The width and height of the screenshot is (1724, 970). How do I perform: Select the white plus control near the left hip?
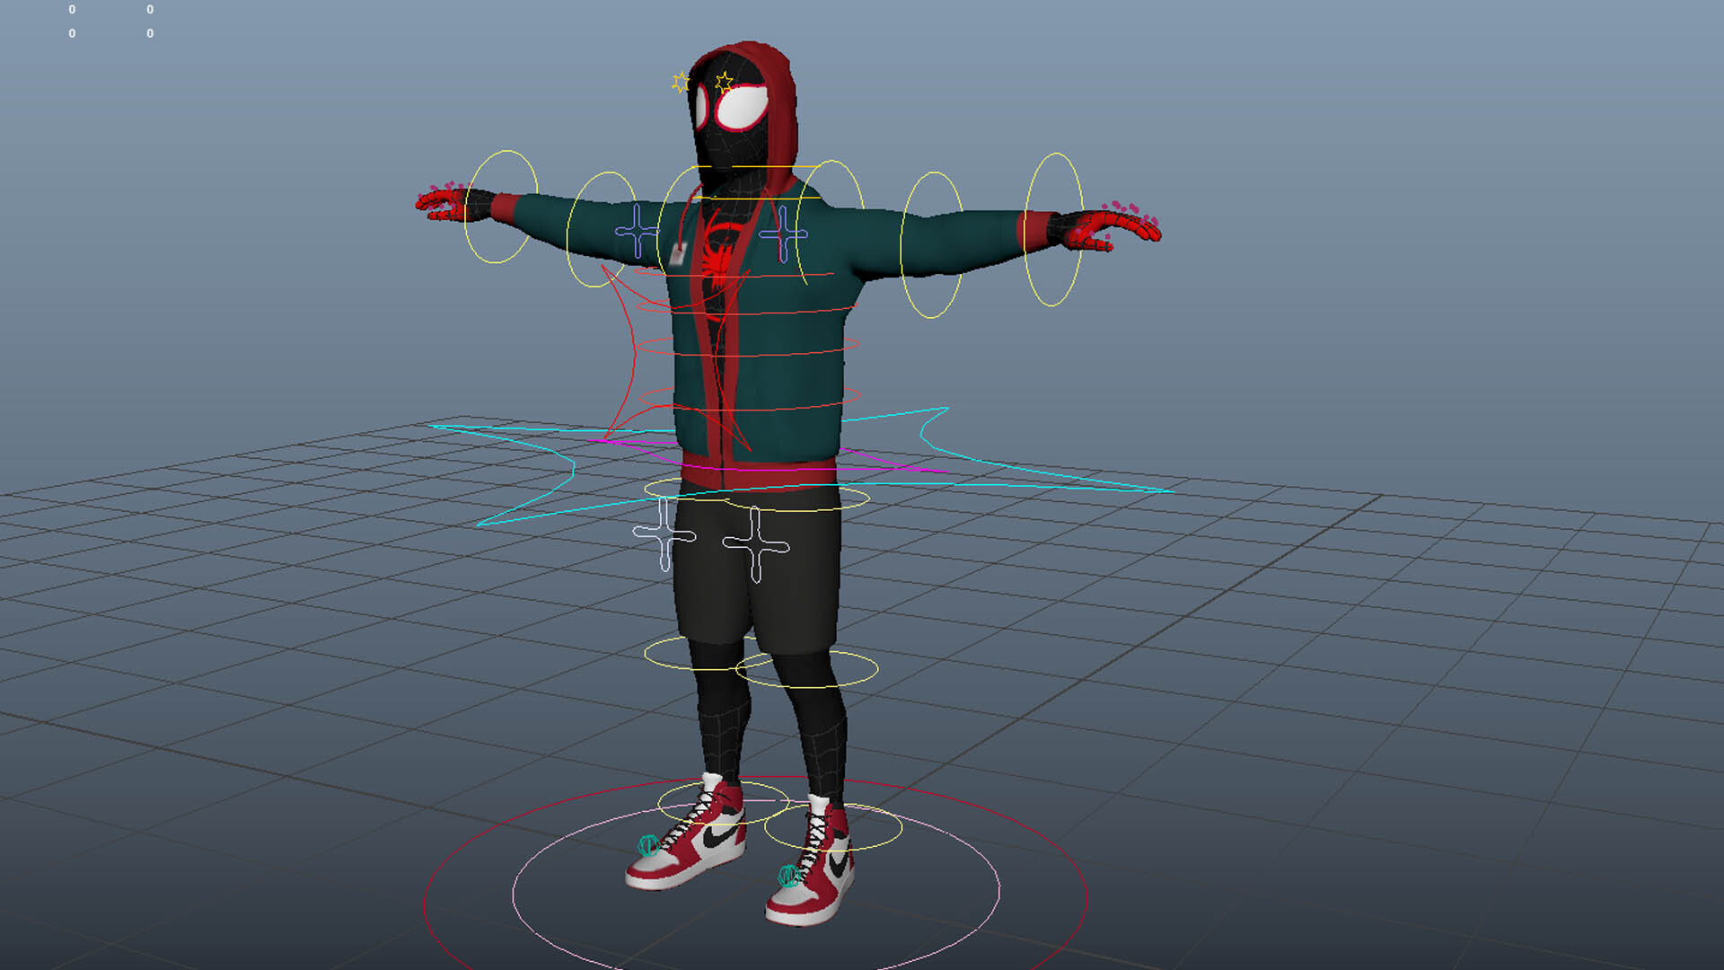click(x=665, y=536)
